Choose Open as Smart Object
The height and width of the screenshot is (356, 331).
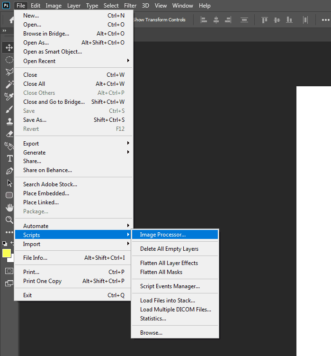pyautogui.click(x=73, y=52)
